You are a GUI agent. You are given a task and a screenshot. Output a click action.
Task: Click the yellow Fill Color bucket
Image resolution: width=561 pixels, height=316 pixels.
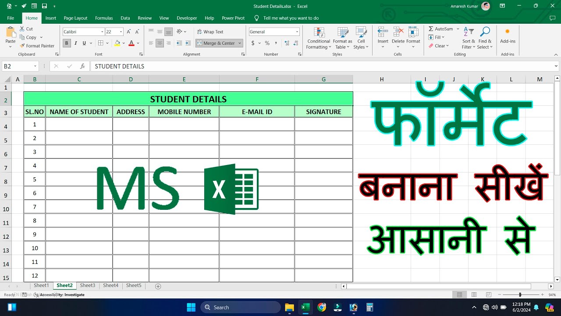tap(117, 43)
